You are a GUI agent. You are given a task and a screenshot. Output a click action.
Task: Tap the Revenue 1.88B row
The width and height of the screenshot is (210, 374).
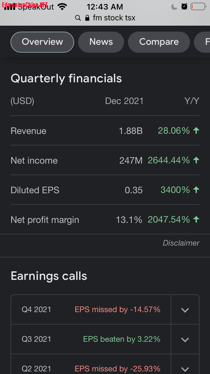pyautogui.click(x=105, y=131)
